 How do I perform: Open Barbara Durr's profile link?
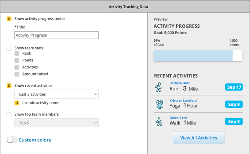[180, 83]
